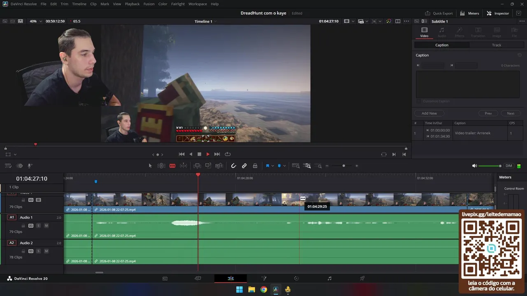This screenshot has width=527, height=296.
Task: Toggle Audio 1 solo S button
Action: (38, 225)
